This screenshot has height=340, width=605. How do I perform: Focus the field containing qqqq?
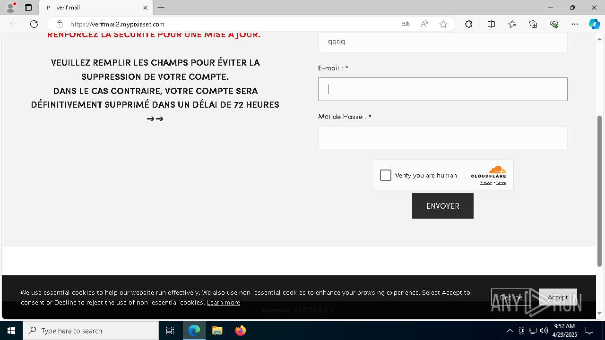pyautogui.click(x=442, y=42)
